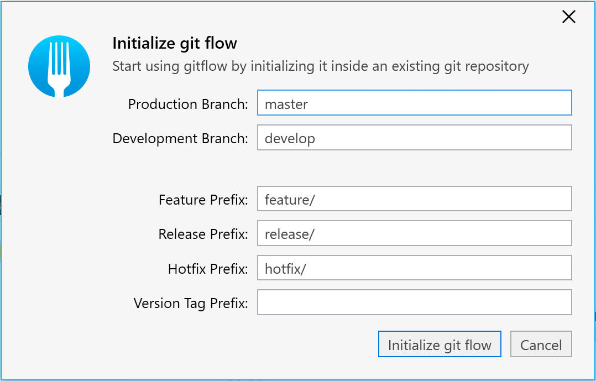This screenshot has height=381, width=596.
Task: Click the 'Production Branch:' label
Action: [188, 104]
